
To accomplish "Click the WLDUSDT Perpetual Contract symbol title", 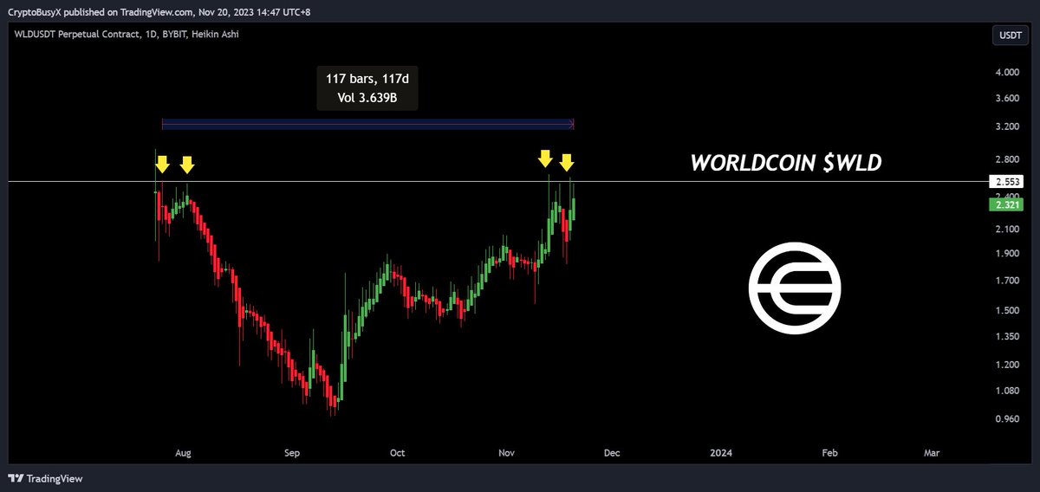I will tap(127, 34).
